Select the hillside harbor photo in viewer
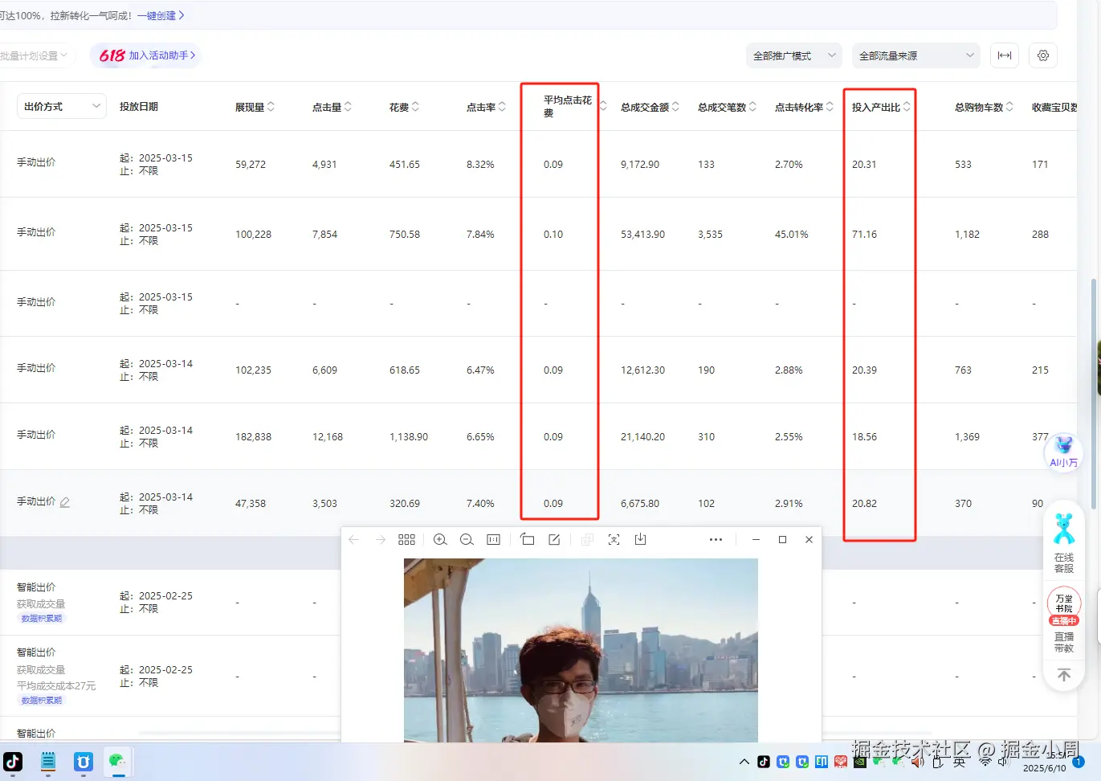Screen dimensions: 1101x781 pyautogui.click(x=581, y=650)
